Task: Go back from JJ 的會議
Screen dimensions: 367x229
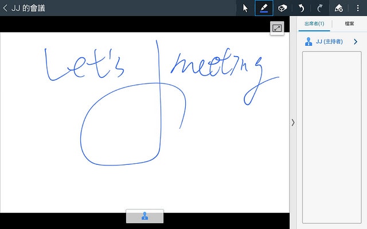Action: click(x=5, y=8)
